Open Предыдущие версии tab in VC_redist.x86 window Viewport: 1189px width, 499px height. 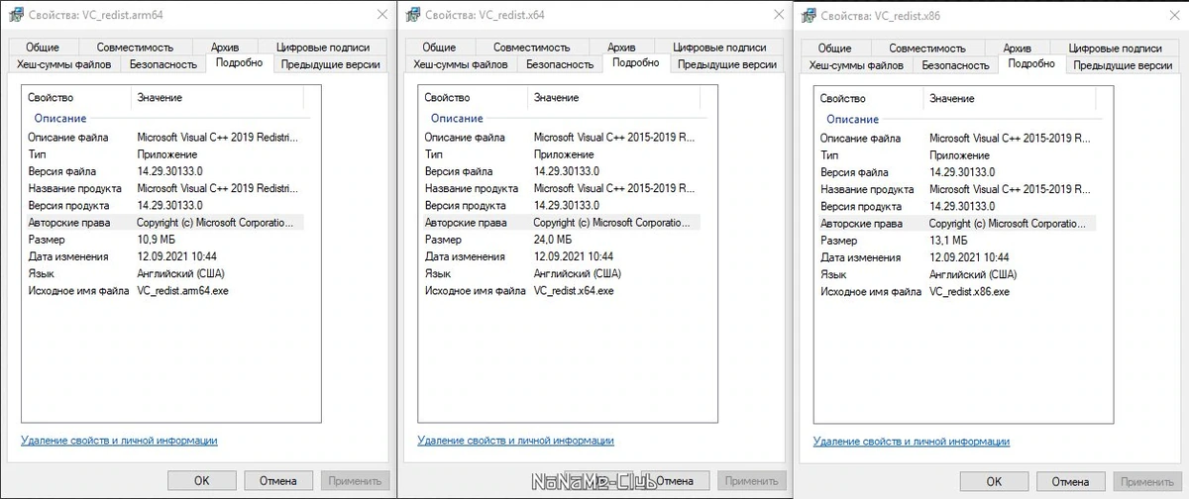1124,64
